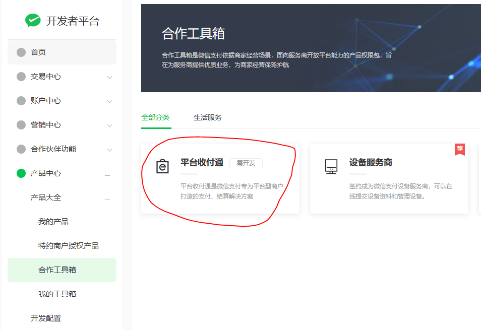
Task: Click the 交易中心 gray circle icon
Action: (x=21, y=76)
